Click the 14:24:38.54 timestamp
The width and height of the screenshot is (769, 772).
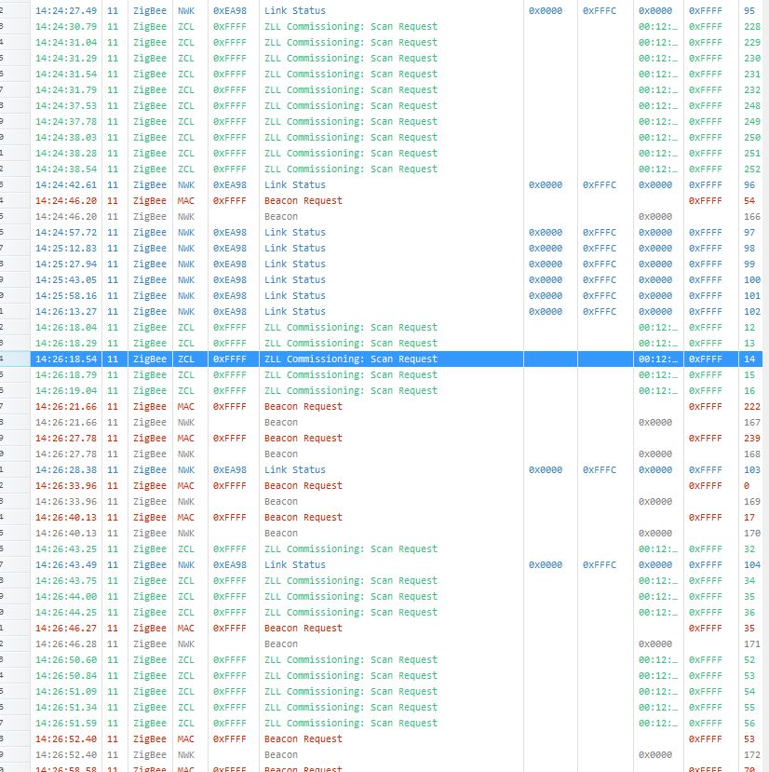pos(66,169)
